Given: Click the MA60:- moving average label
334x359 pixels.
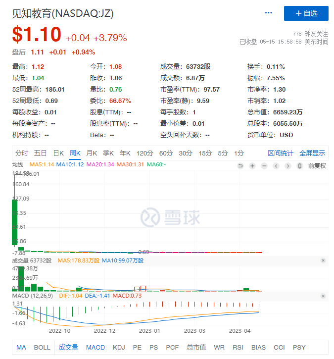Looking at the screenshot, I should [156, 164].
